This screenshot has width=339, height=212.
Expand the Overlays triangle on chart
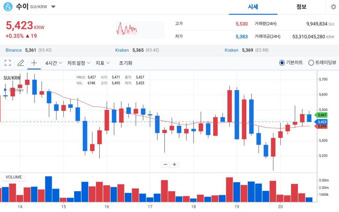[x=5, y=90]
